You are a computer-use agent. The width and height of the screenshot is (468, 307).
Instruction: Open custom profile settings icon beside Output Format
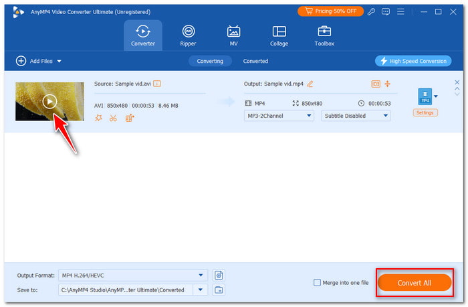tap(219, 276)
